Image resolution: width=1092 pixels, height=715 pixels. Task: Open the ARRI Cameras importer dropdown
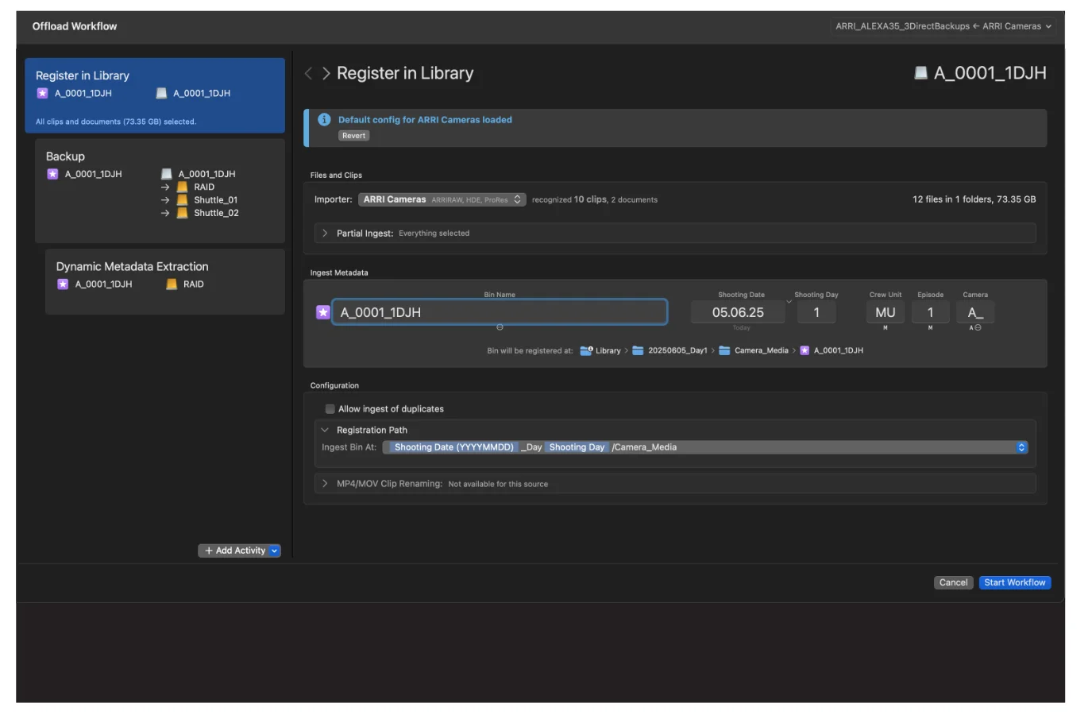click(x=442, y=199)
